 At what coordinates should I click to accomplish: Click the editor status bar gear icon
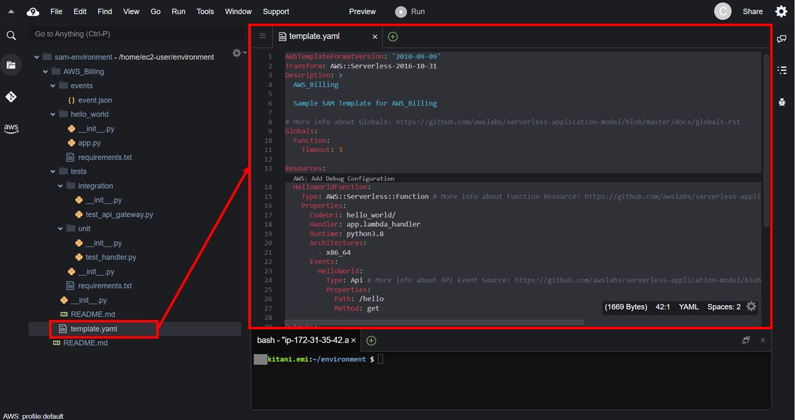751,306
